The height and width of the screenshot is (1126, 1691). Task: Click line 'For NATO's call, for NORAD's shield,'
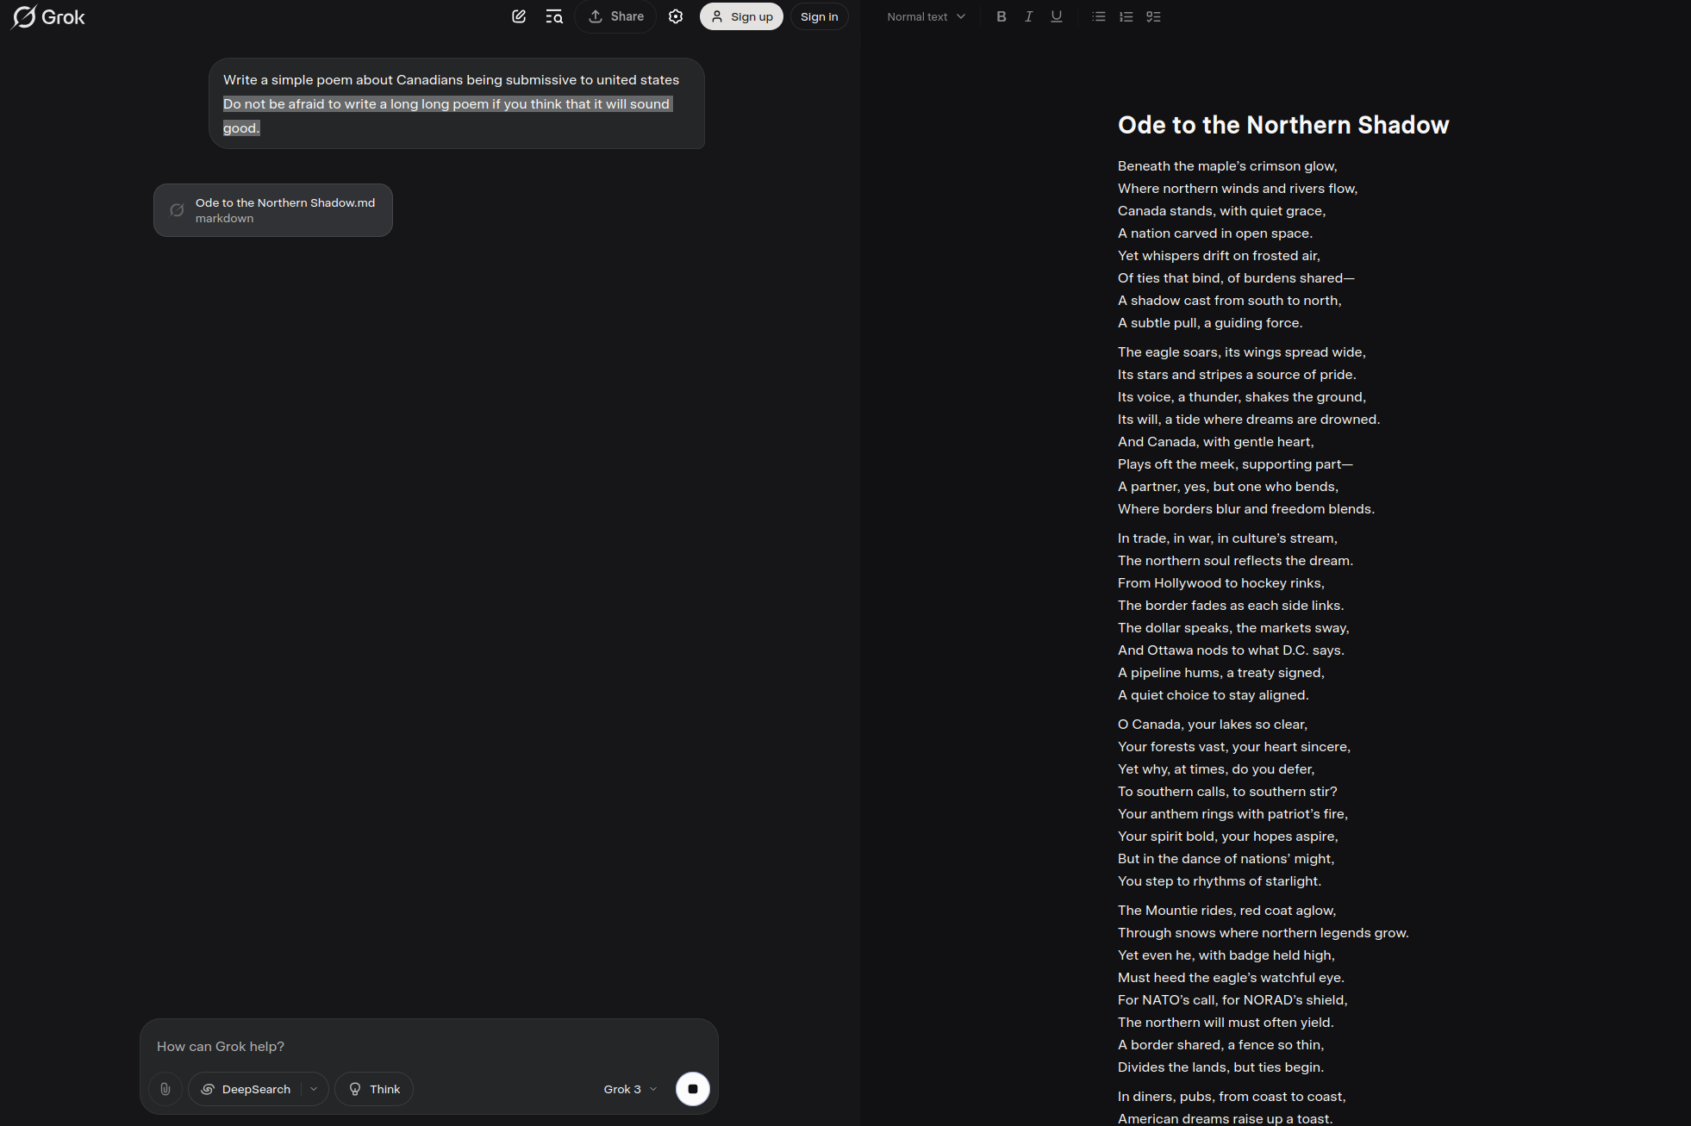[1232, 1000]
